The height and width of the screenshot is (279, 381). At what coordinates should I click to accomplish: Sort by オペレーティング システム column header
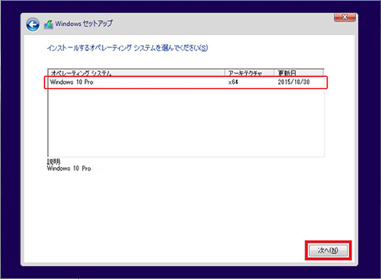pos(136,73)
